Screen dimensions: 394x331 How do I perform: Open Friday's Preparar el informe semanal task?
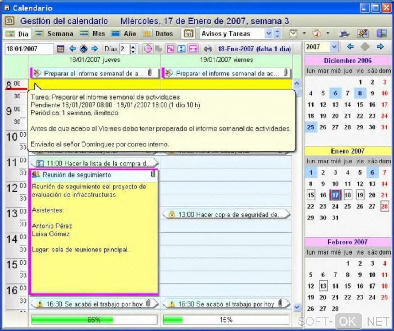coord(226,73)
